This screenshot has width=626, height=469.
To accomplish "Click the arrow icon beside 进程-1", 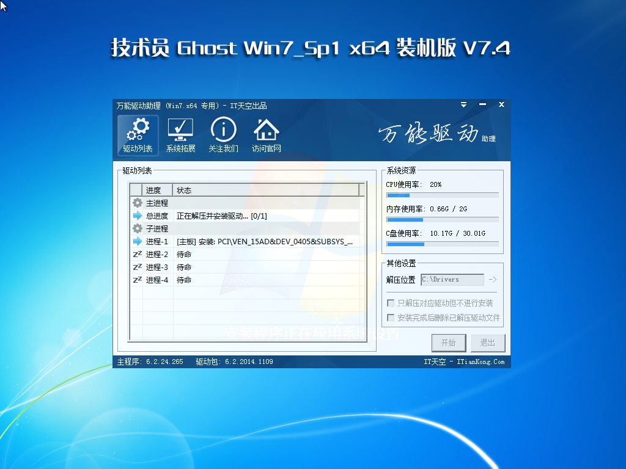I will 138,241.
